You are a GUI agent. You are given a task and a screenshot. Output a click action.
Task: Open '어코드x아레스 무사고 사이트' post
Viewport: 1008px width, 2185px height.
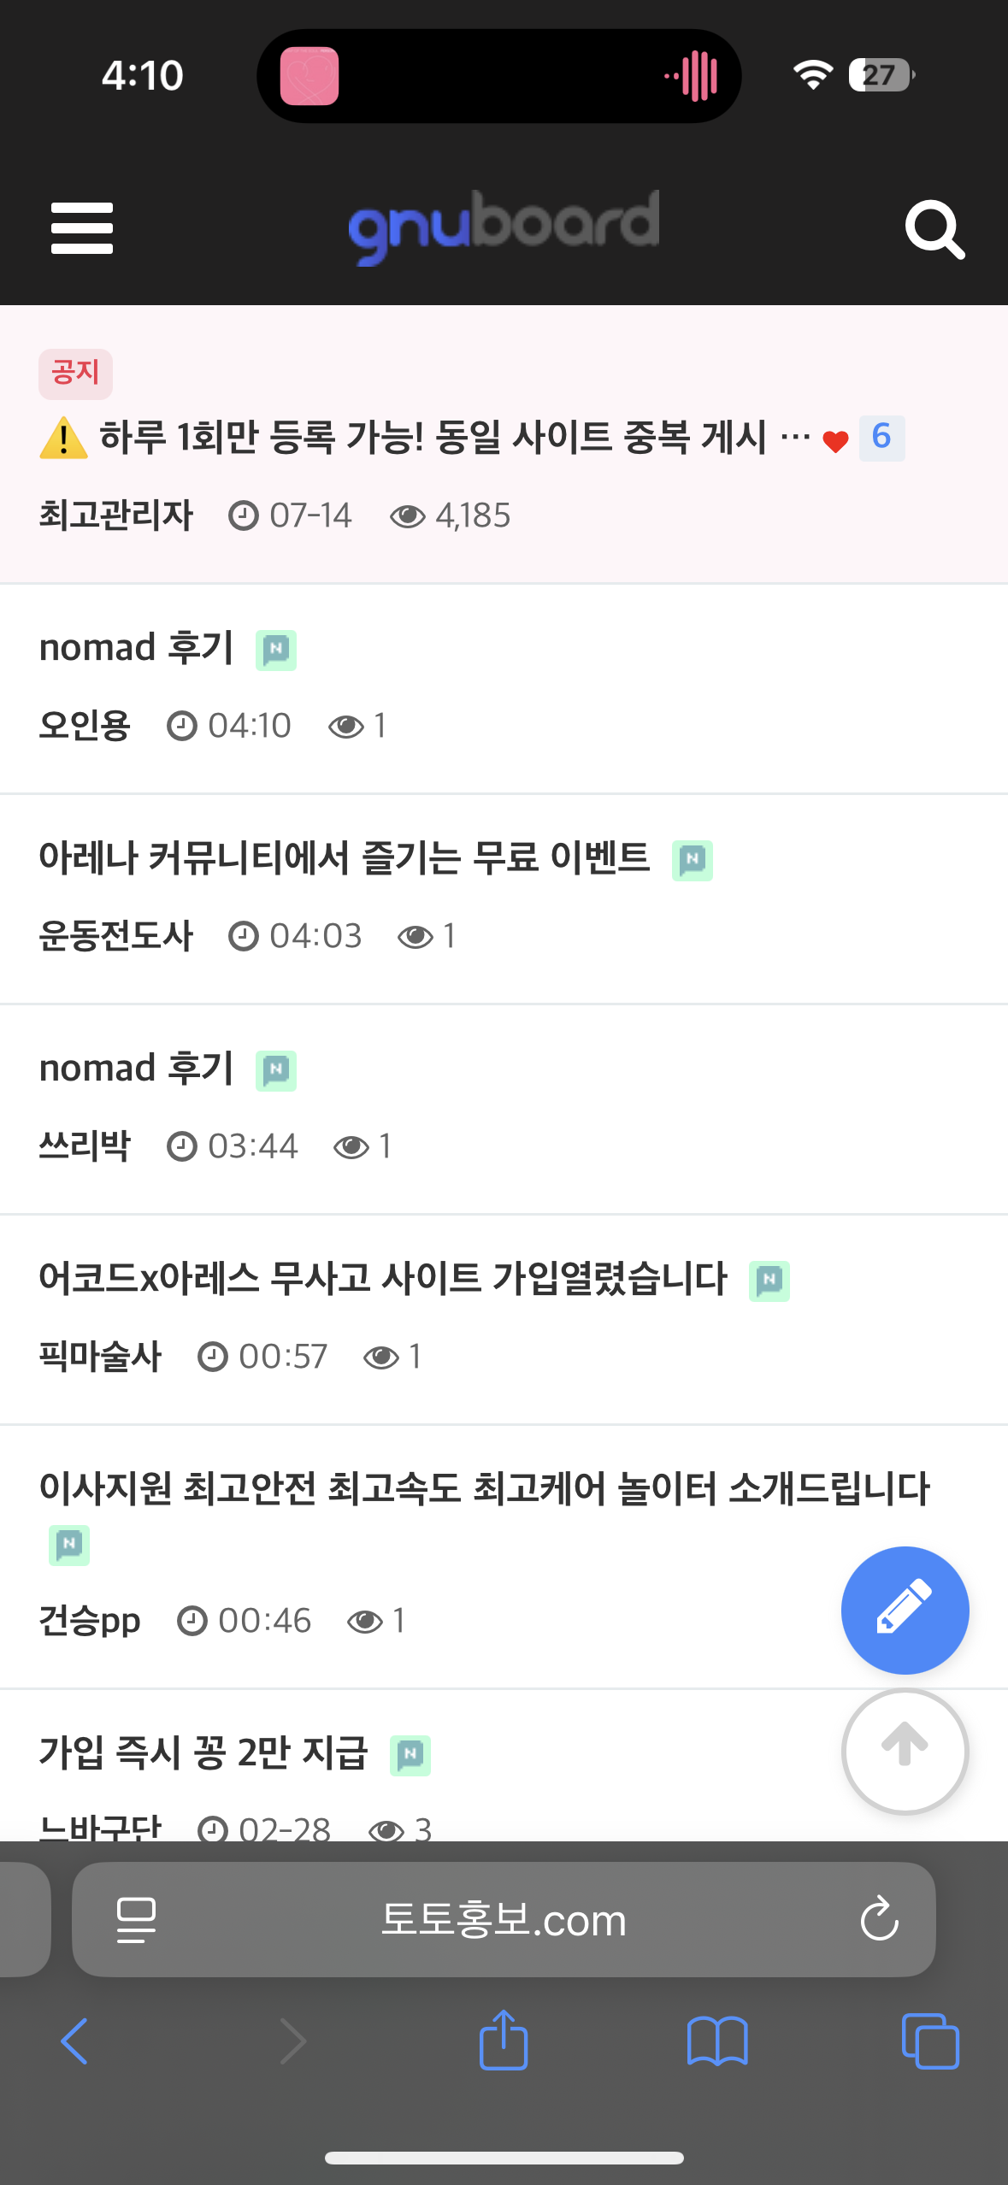[x=383, y=1279]
